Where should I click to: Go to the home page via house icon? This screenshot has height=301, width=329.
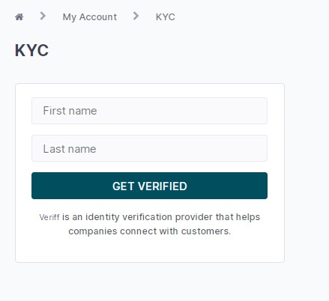pyautogui.click(x=19, y=17)
